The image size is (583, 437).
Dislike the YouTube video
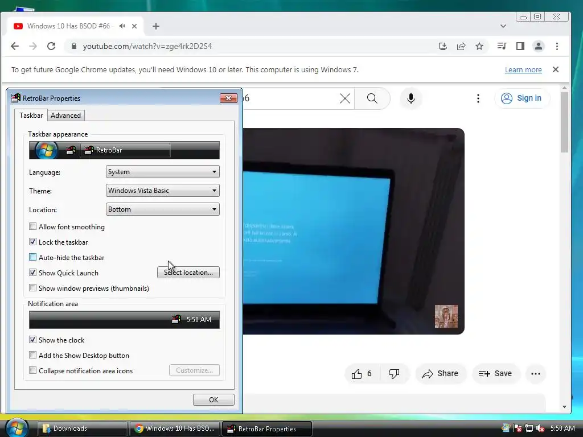pyautogui.click(x=394, y=373)
